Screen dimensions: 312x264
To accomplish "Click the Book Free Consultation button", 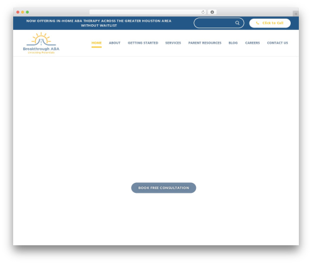I will [x=163, y=188].
